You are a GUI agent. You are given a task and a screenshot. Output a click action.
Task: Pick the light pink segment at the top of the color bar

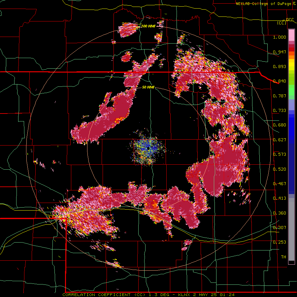[291, 35]
